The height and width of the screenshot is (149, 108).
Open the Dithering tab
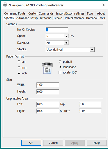tap(46, 18)
